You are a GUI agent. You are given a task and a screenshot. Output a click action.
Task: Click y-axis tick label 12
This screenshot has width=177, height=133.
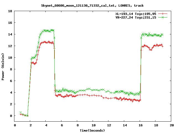pos(10,46)
